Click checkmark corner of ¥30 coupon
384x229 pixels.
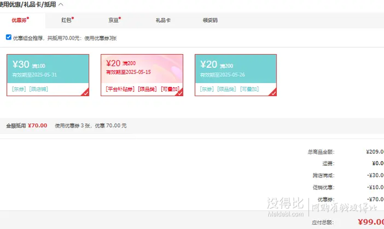coord(86,92)
